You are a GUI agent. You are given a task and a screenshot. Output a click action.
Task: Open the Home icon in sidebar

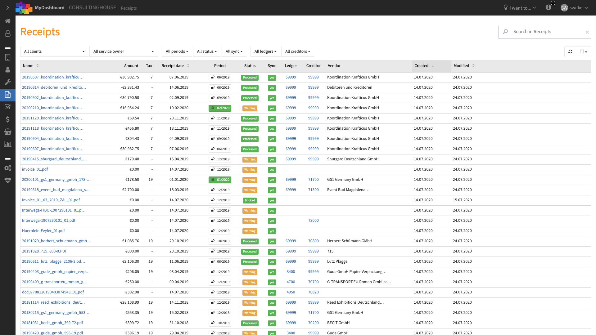pos(7,21)
